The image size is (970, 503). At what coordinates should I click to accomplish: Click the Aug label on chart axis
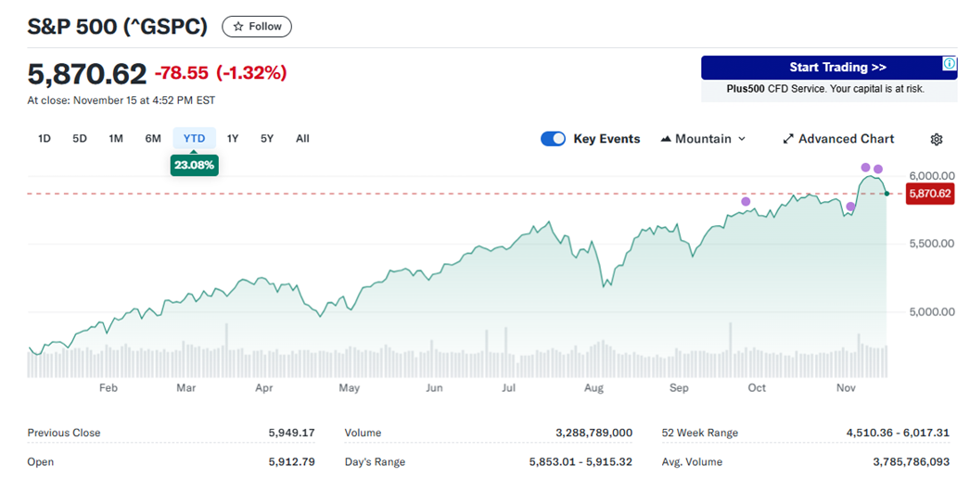click(x=593, y=387)
